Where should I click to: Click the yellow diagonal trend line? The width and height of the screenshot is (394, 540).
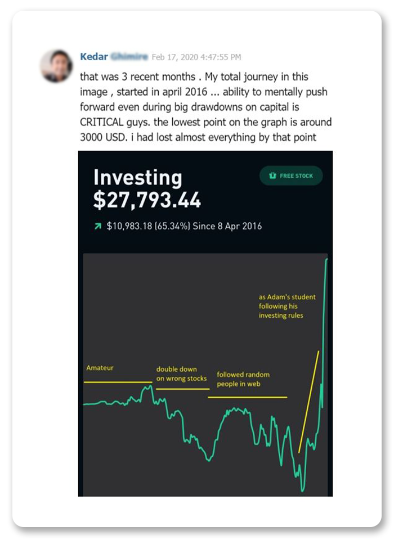pos(308,402)
